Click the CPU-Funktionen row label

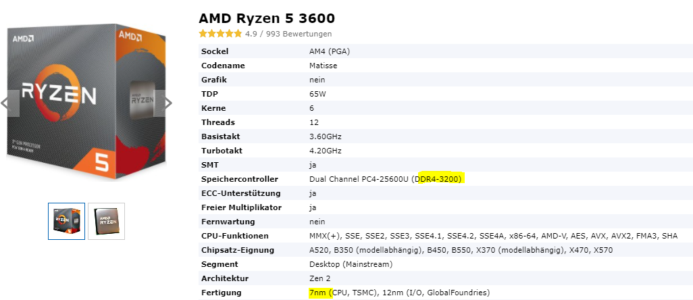point(234,236)
